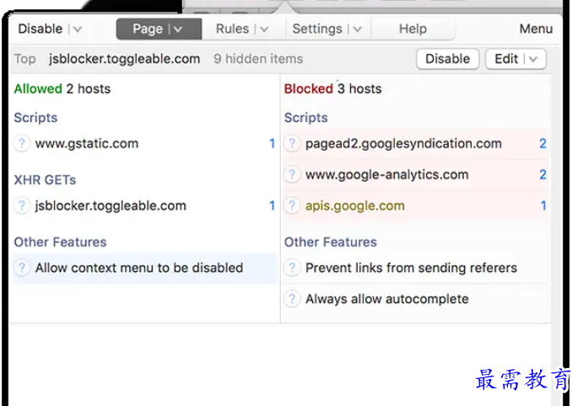
Task: Select Allow context menu to be disabled
Action: pos(145,268)
